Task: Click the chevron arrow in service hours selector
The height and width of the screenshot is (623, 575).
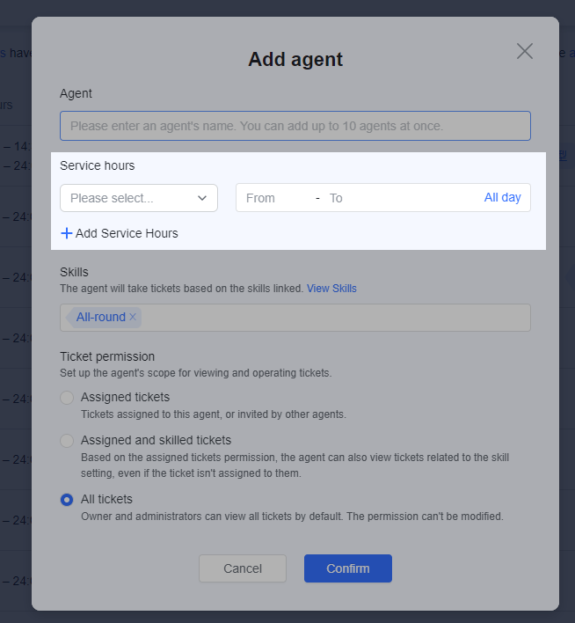Action: pyautogui.click(x=203, y=198)
